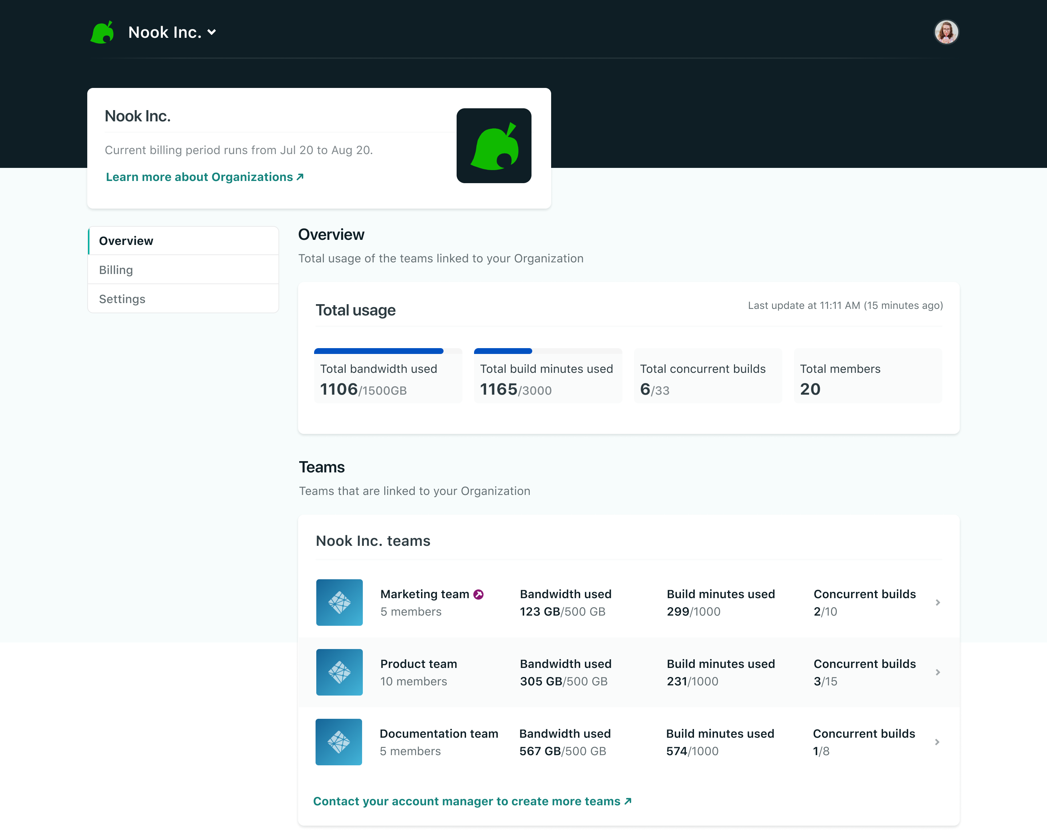Click the total build minutes progress bar
The image size is (1047, 830).
pos(547,351)
